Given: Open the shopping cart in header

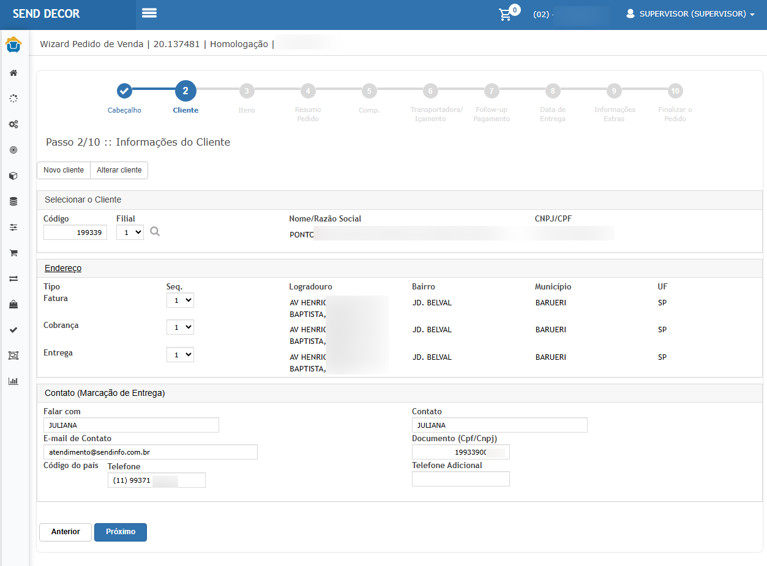Looking at the screenshot, I should 505,14.
